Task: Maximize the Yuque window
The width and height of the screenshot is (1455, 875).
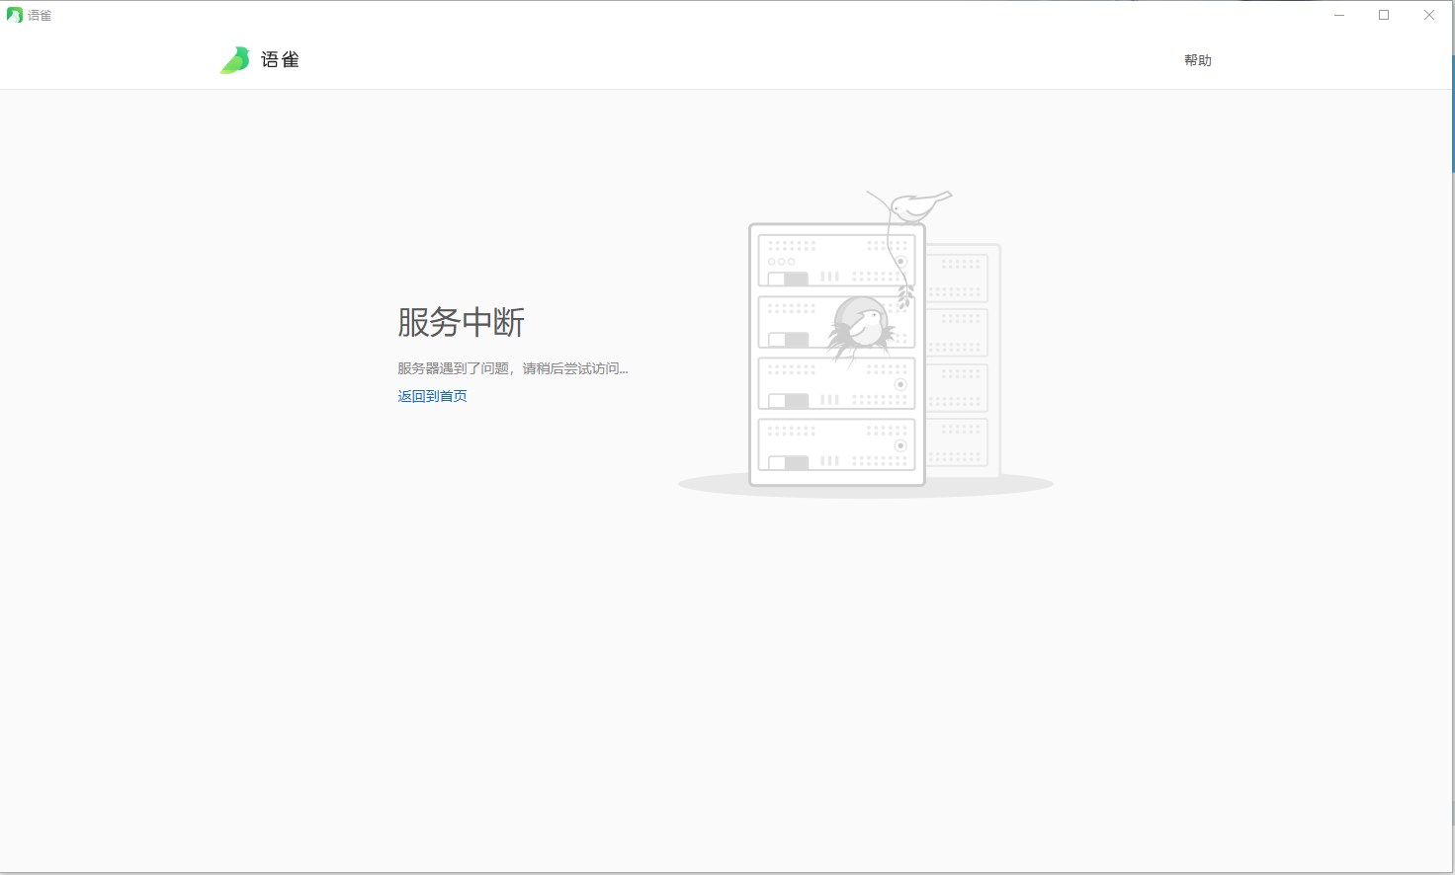Action: (x=1384, y=14)
